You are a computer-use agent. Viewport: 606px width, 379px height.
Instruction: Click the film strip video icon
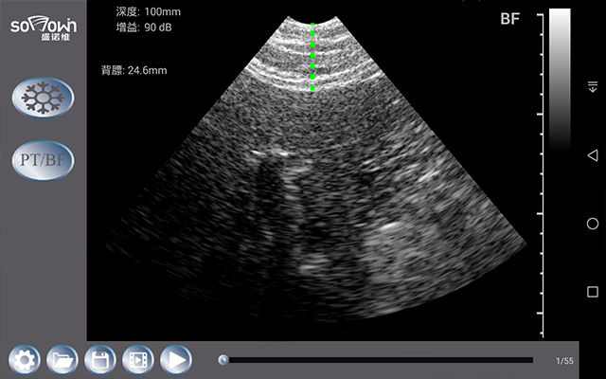tap(138, 360)
